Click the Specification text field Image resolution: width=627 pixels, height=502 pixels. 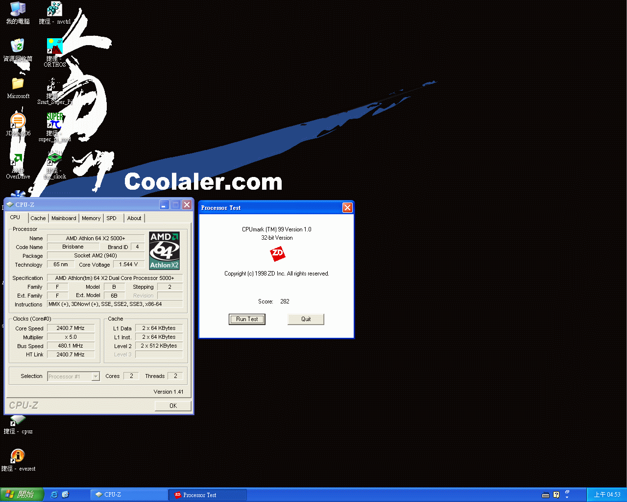(x=115, y=278)
